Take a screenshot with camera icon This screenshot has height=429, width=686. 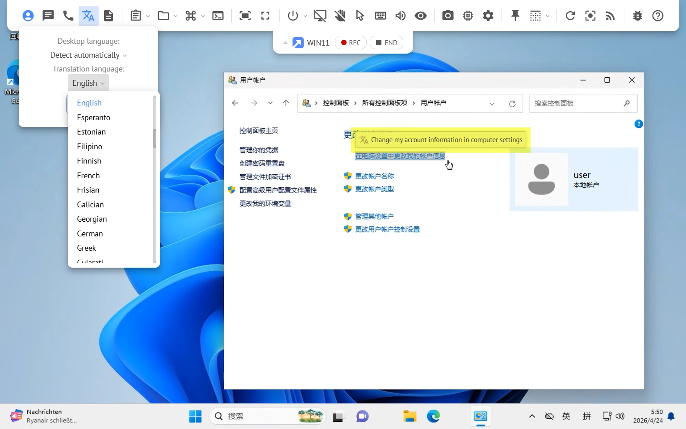(448, 16)
